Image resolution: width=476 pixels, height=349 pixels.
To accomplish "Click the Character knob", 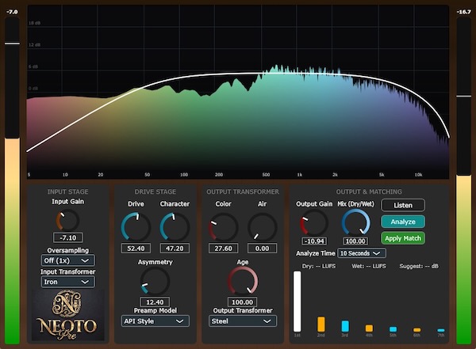I will pos(175,227).
